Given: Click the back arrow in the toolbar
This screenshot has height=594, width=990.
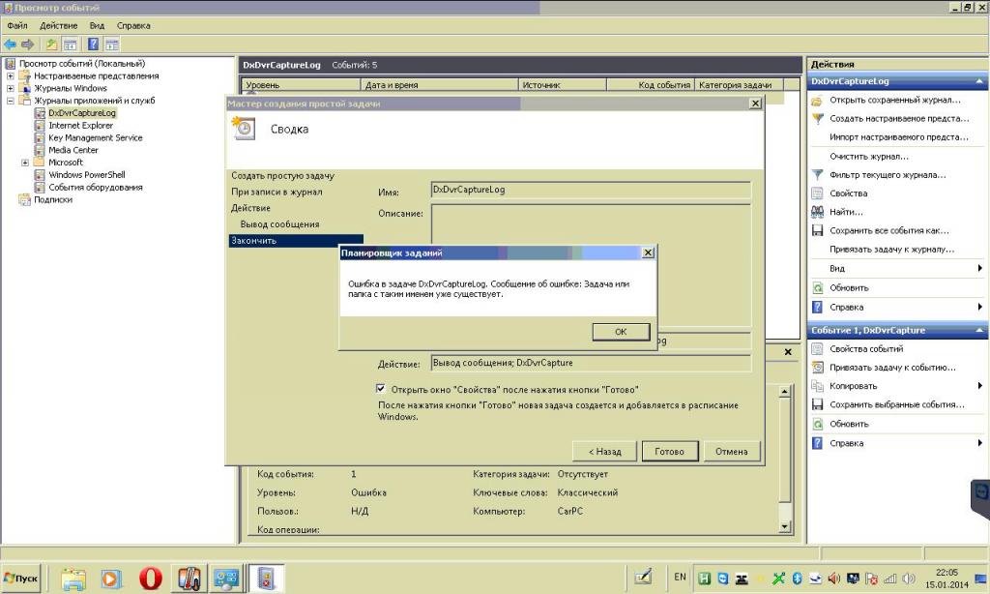Looking at the screenshot, I should click(x=11, y=44).
